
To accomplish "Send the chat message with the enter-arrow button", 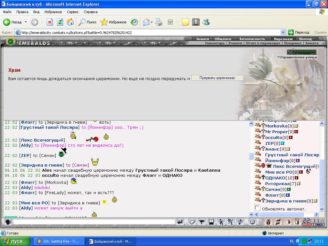I will click(x=180, y=222).
